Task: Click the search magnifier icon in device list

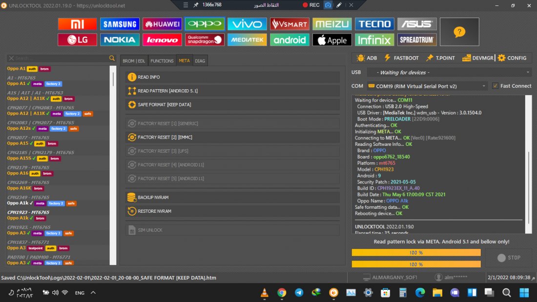Action: tap(112, 58)
